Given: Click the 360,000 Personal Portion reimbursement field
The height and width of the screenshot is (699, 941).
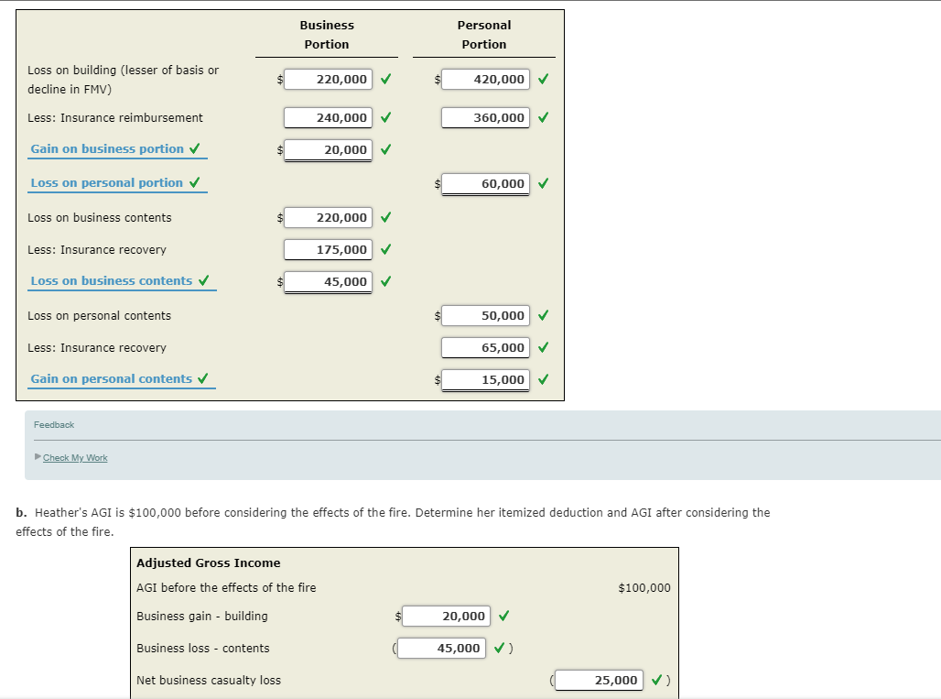Looking at the screenshot, I should coord(485,117).
